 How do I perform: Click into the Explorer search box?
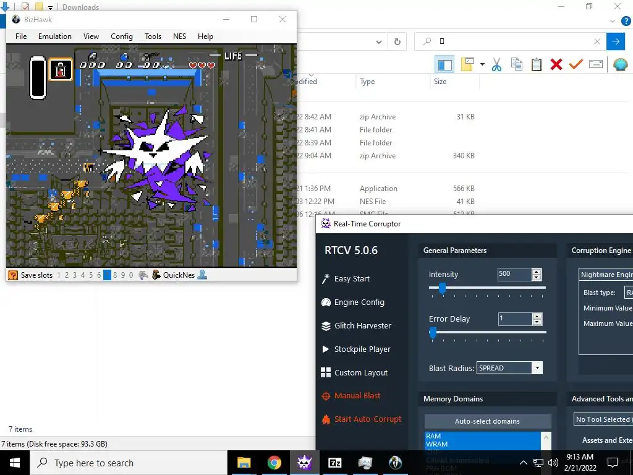pos(511,41)
